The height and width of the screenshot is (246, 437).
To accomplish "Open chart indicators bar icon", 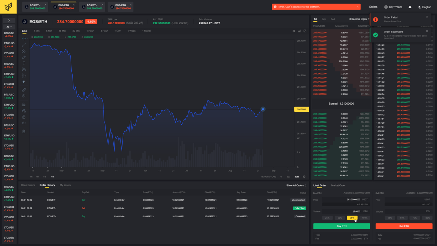I will [x=299, y=31].
